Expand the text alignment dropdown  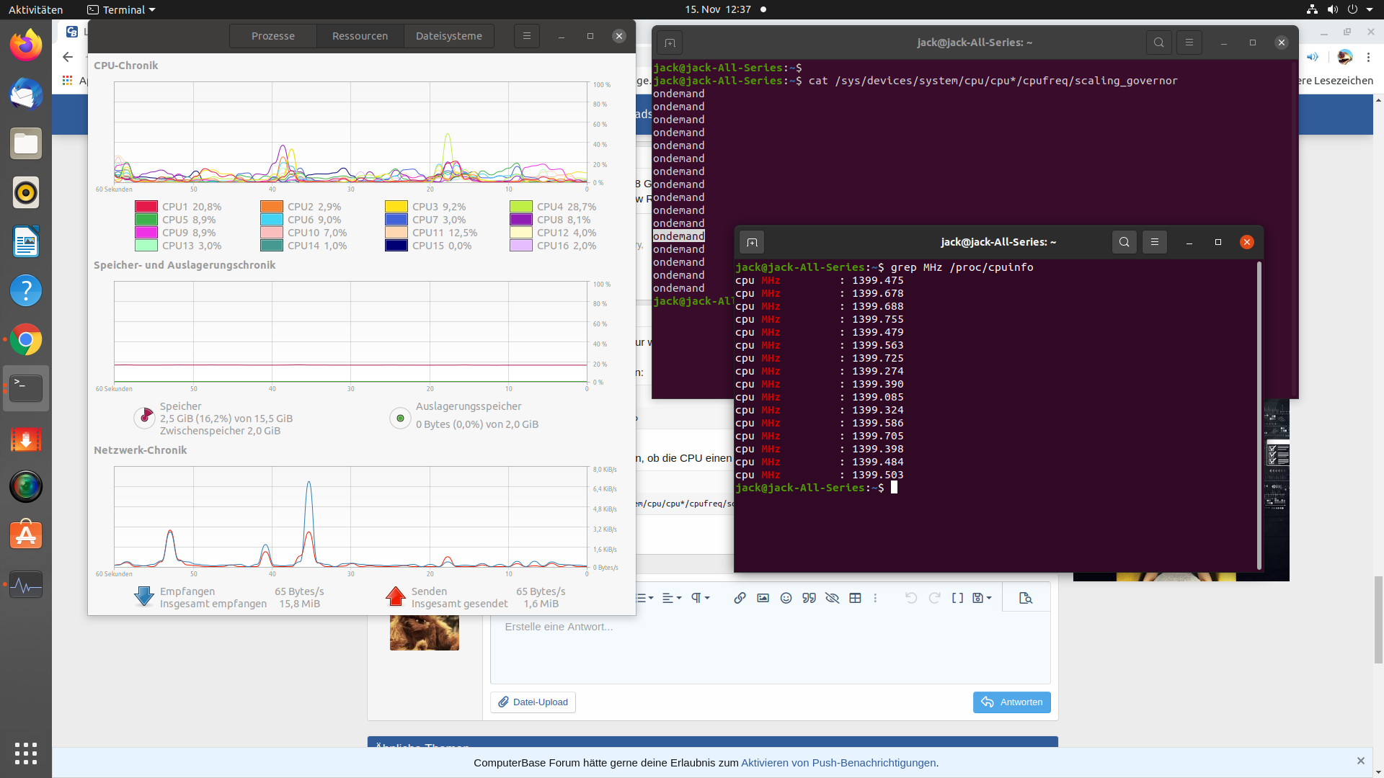[672, 598]
